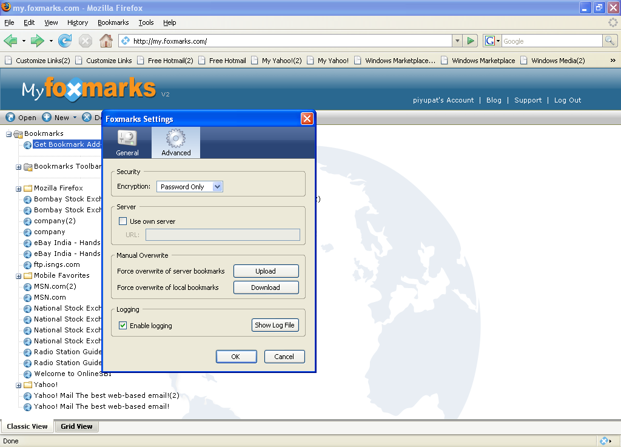Image resolution: width=621 pixels, height=447 pixels.
Task: Click the Mozilla Firefox folder icon
Action: [x=28, y=189]
